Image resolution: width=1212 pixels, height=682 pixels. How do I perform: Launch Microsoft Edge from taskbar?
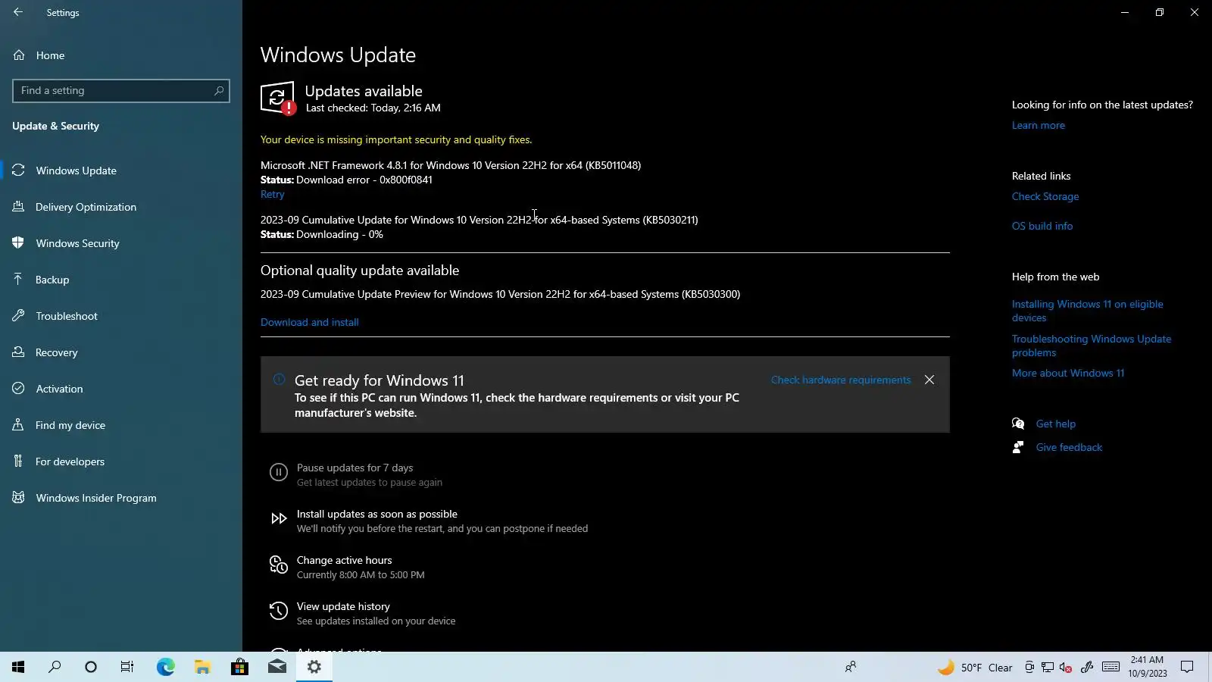[165, 667]
